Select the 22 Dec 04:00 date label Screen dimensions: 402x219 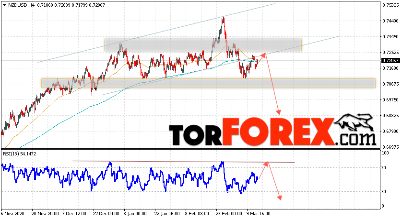(106, 214)
